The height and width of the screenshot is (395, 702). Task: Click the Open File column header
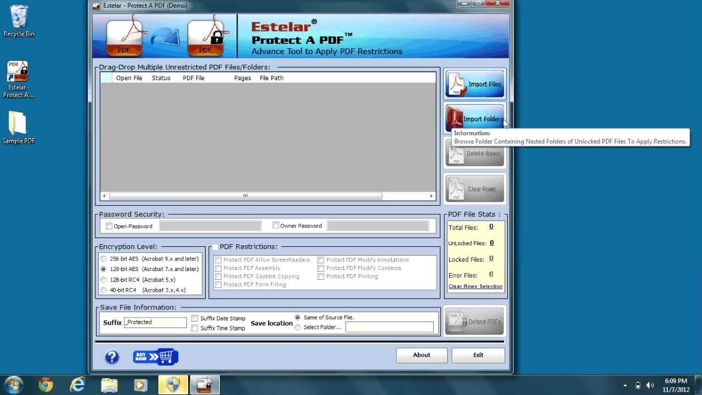point(129,78)
